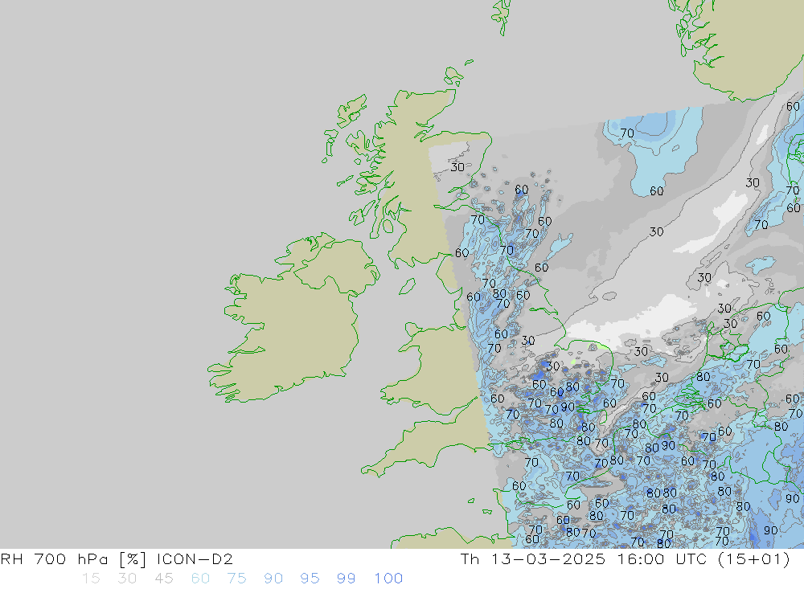Select the '15' value in the legend scale

tap(91, 579)
